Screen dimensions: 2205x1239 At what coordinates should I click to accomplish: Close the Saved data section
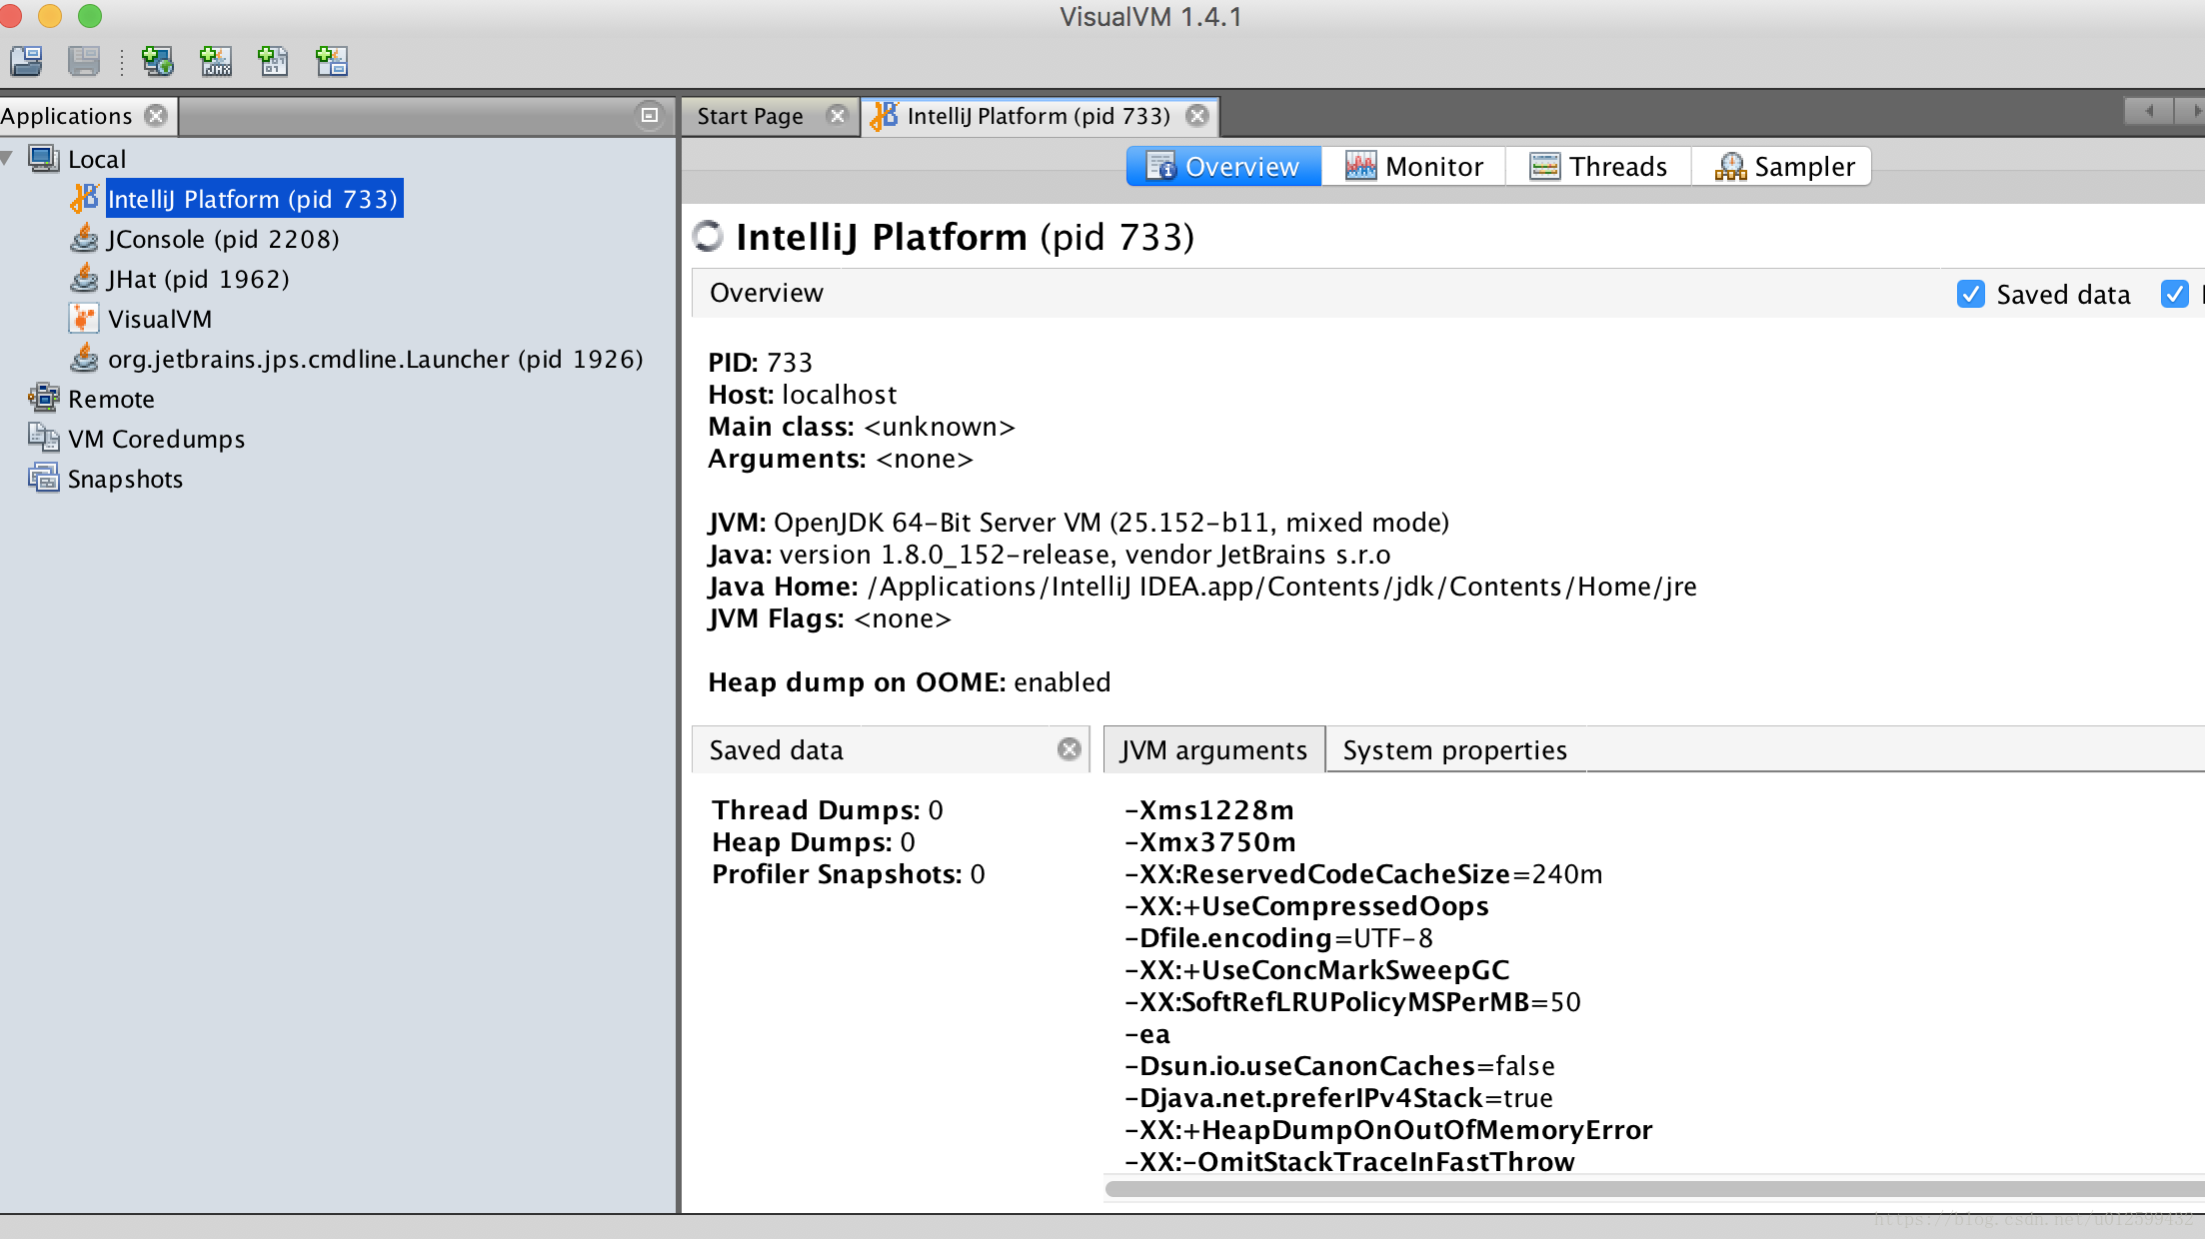[x=1069, y=749]
